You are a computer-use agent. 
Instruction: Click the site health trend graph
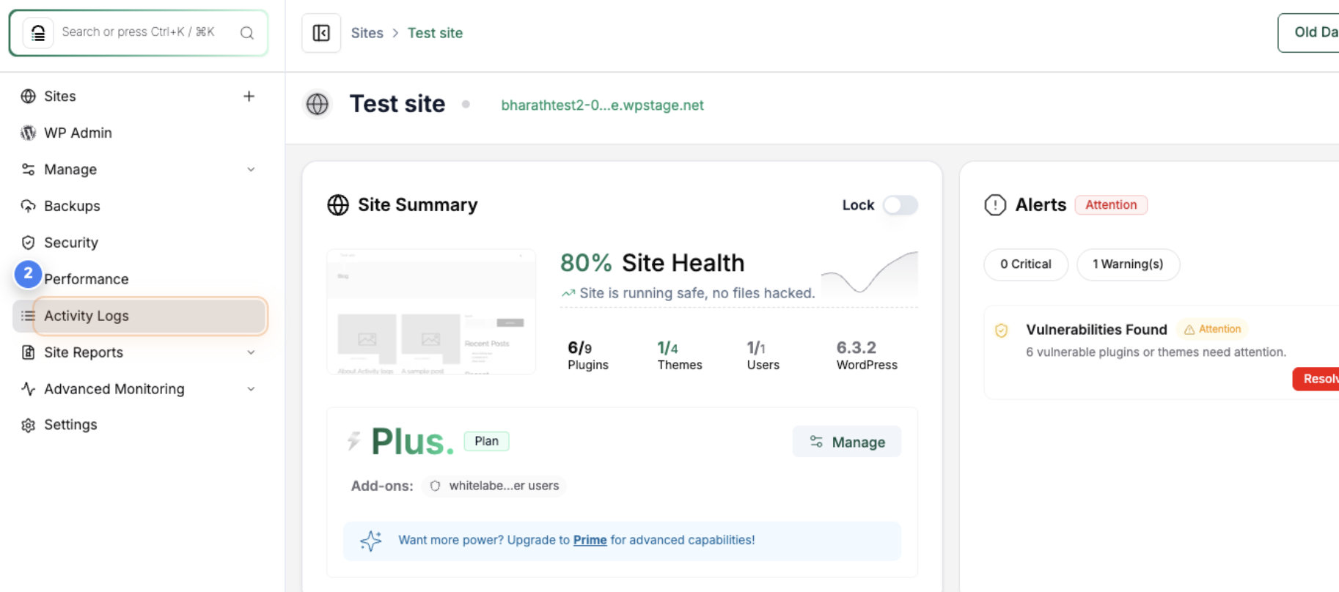coord(870,273)
